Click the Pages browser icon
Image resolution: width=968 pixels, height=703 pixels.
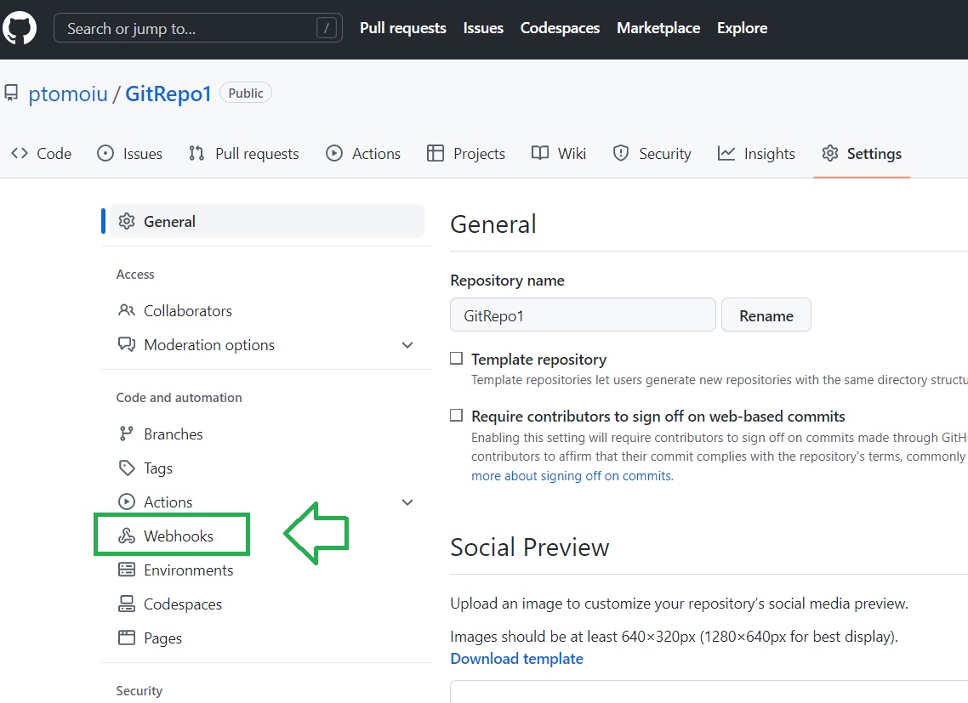[127, 638]
